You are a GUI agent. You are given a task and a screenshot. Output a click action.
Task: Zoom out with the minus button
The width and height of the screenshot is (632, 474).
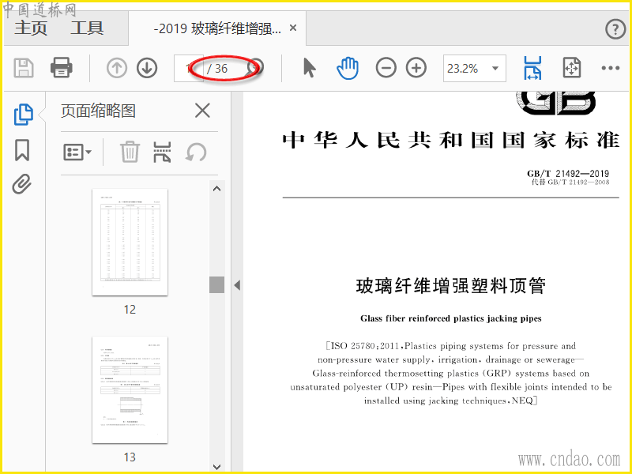click(386, 68)
